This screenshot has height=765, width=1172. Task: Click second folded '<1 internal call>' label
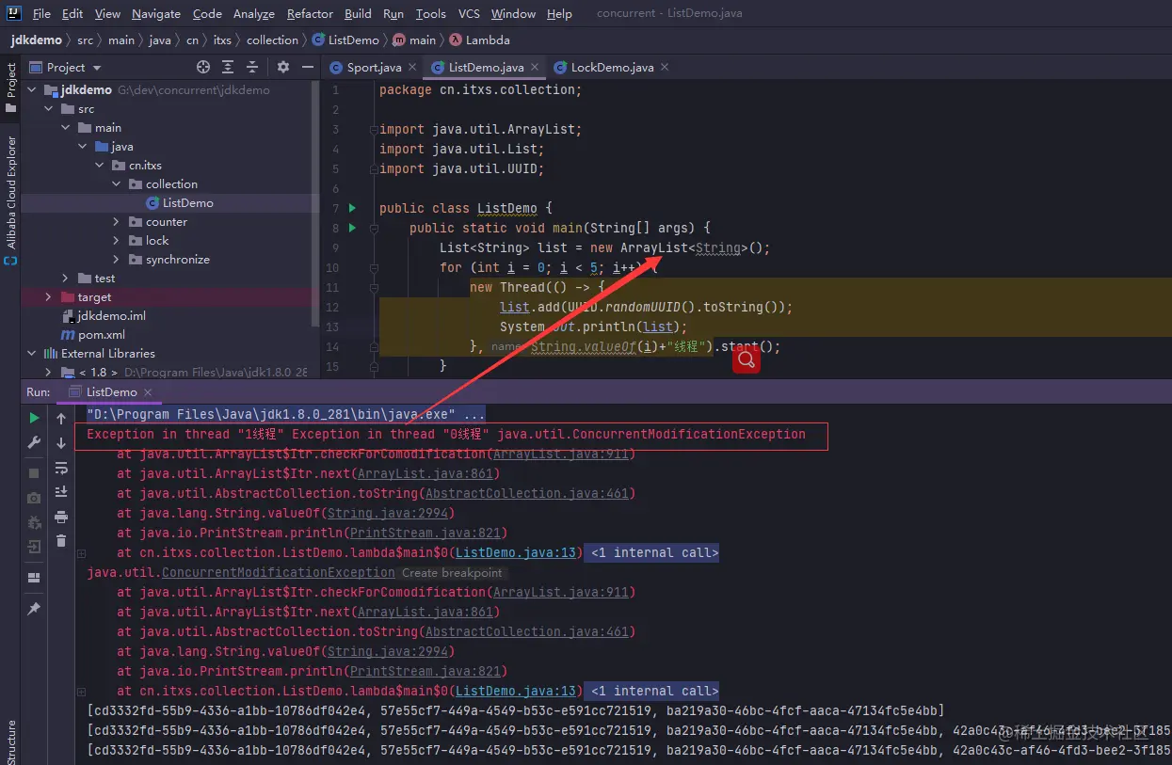click(651, 692)
